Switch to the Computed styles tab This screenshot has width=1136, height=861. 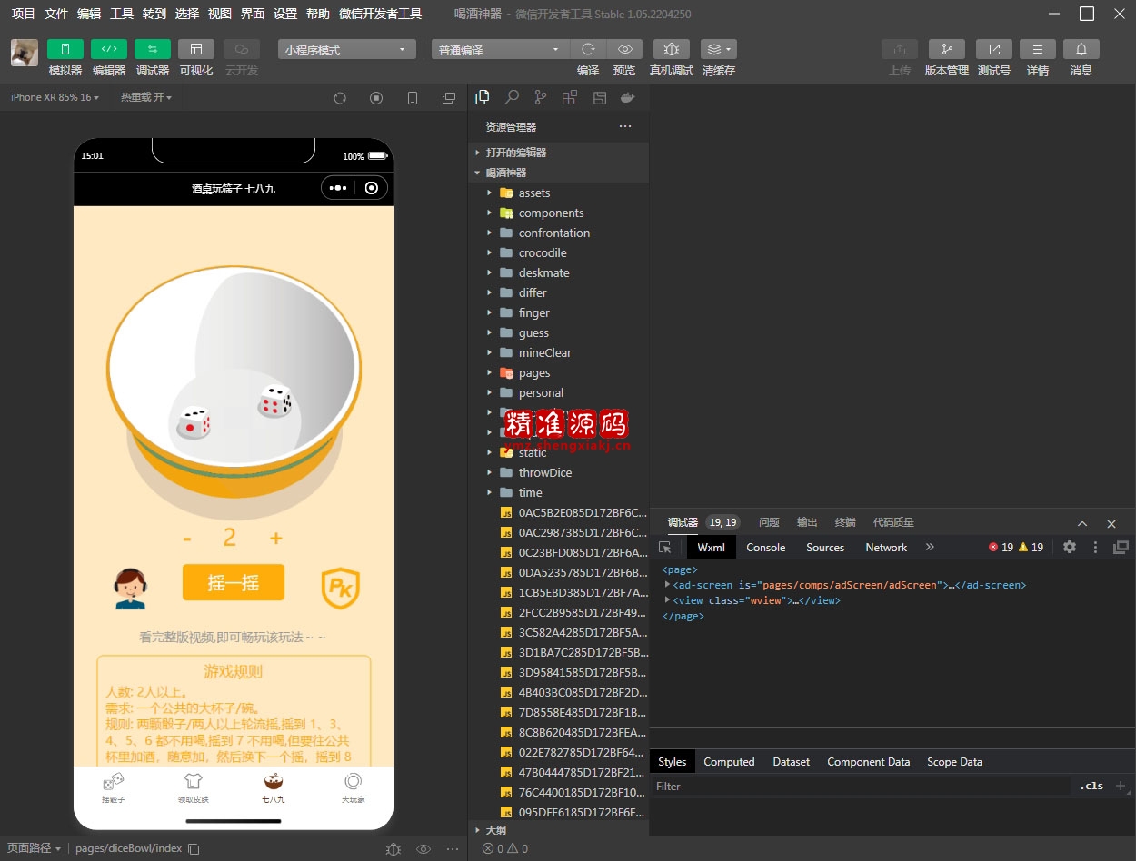click(729, 762)
